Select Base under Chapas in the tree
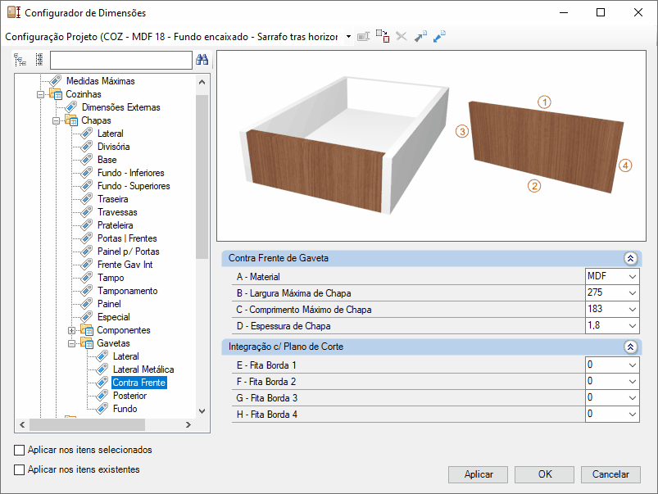Viewport: 658px width, 494px height. coord(107,160)
